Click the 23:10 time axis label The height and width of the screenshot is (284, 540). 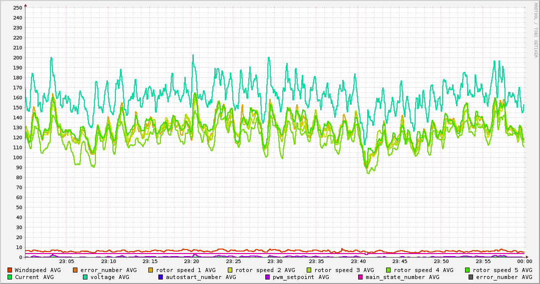click(x=108, y=262)
